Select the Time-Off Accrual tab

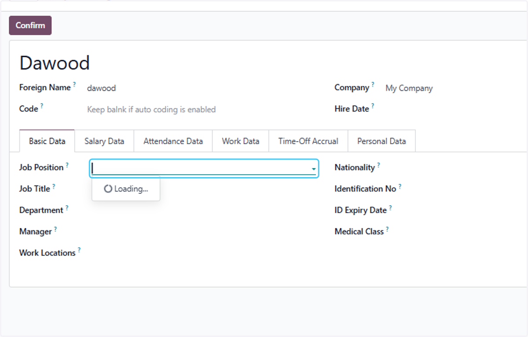[308, 141]
